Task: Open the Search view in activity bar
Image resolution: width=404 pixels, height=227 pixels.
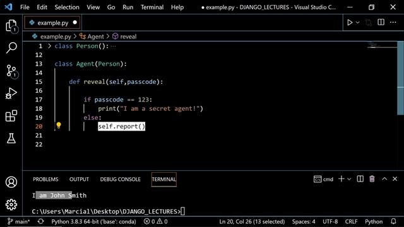Action: click(11, 48)
